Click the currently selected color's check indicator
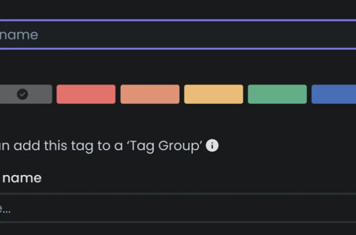Image resolution: width=356 pixels, height=235 pixels. point(23,94)
